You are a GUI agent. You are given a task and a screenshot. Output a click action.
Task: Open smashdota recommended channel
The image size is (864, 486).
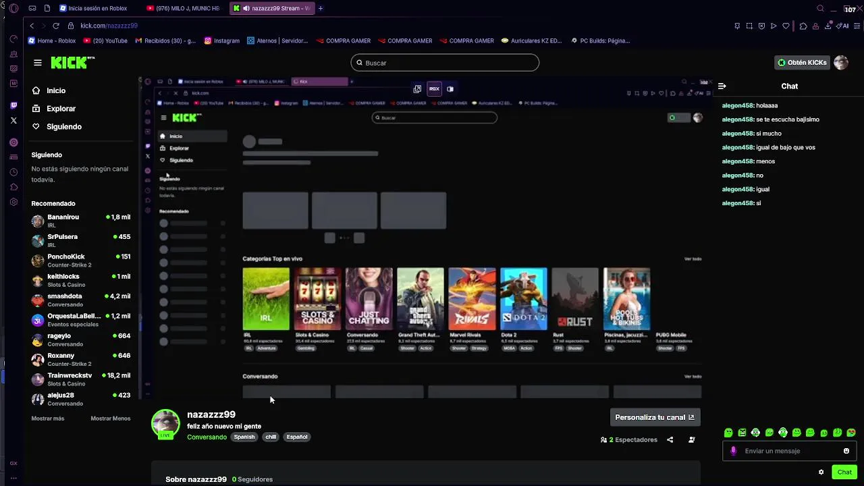click(x=81, y=300)
